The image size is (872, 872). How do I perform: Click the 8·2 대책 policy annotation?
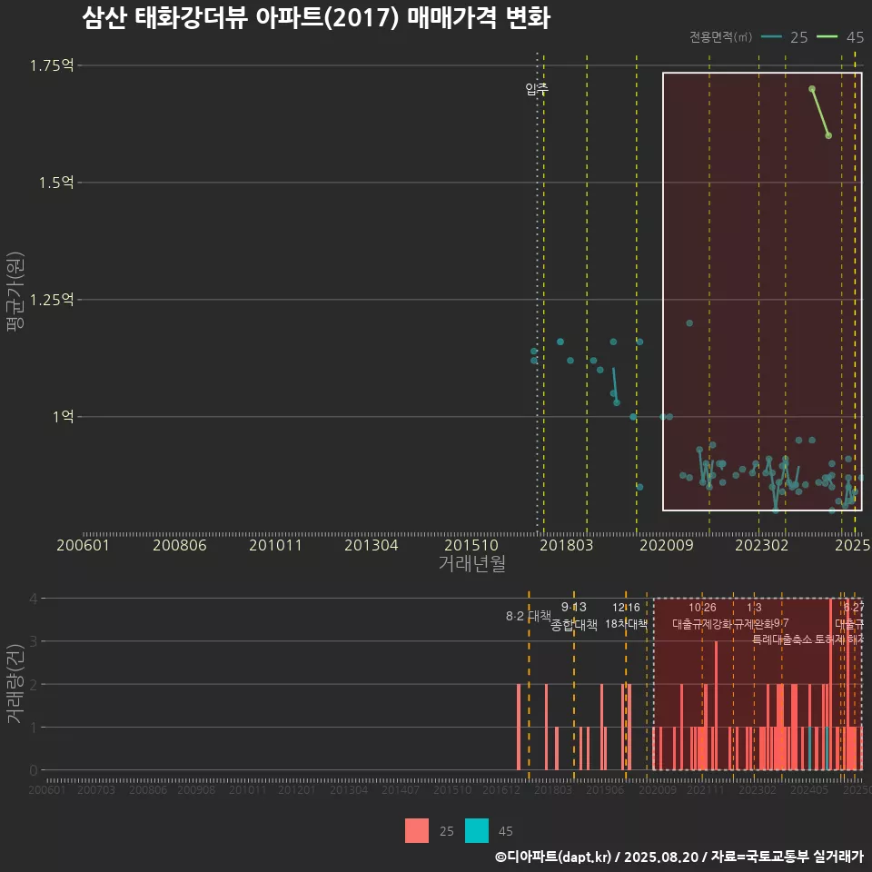[529, 616]
